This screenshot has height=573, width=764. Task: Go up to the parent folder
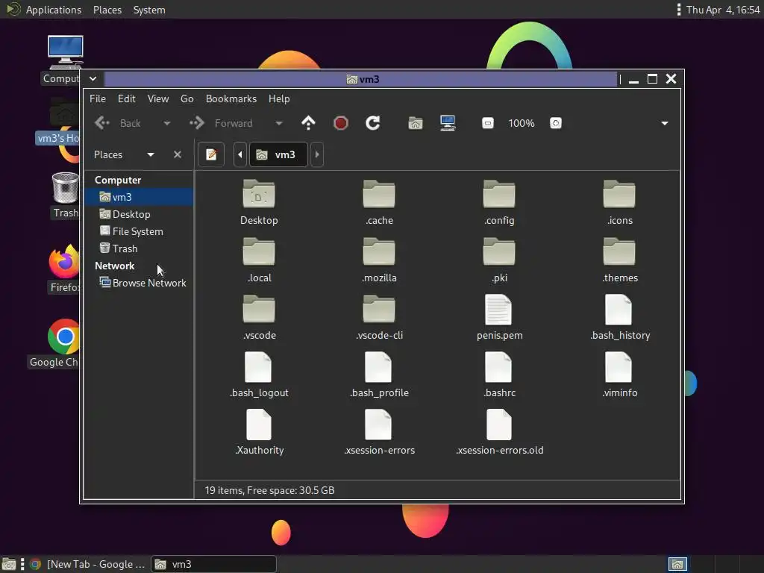(308, 123)
